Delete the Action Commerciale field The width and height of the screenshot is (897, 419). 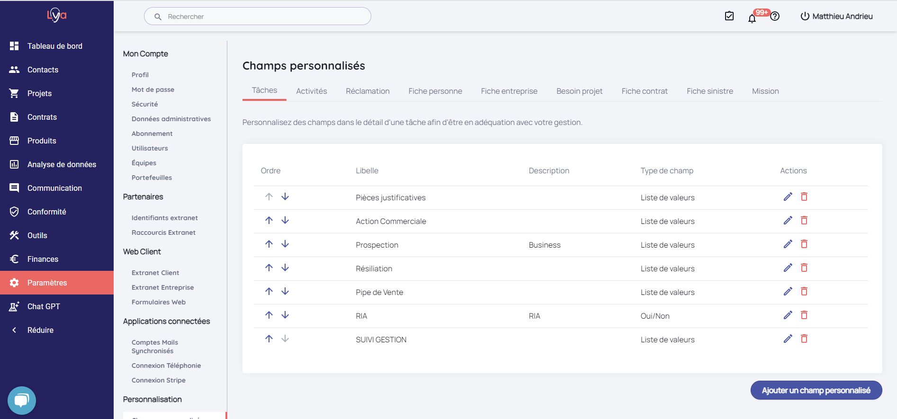[x=804, y=220]
